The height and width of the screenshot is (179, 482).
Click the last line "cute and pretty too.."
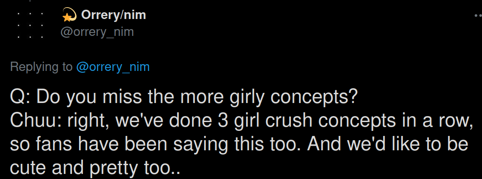pyautogui.click(x=95, y=168)
